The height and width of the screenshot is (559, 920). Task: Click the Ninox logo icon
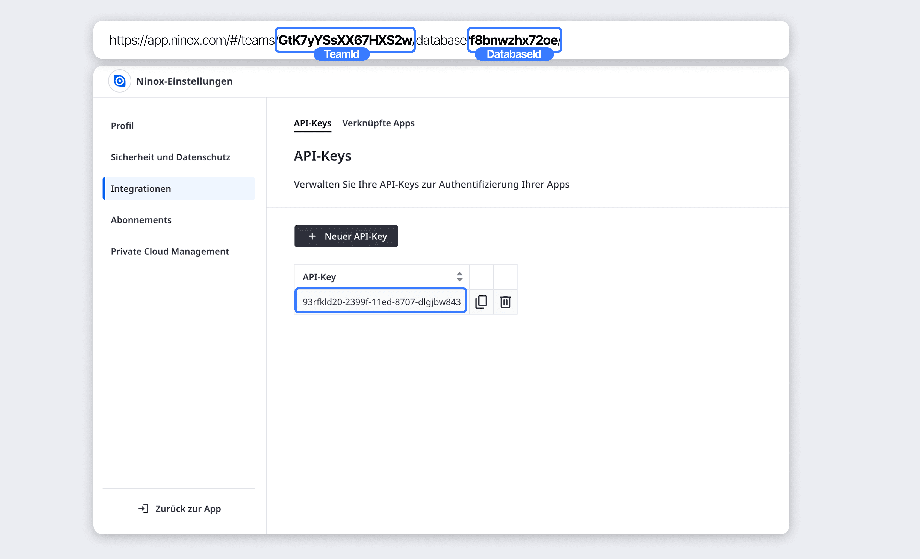(119, 81)
